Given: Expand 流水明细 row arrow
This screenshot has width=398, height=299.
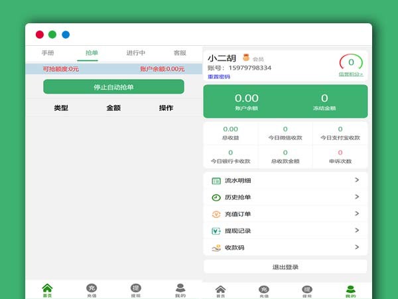Looking at the screenshot, I should coord(357,180).
